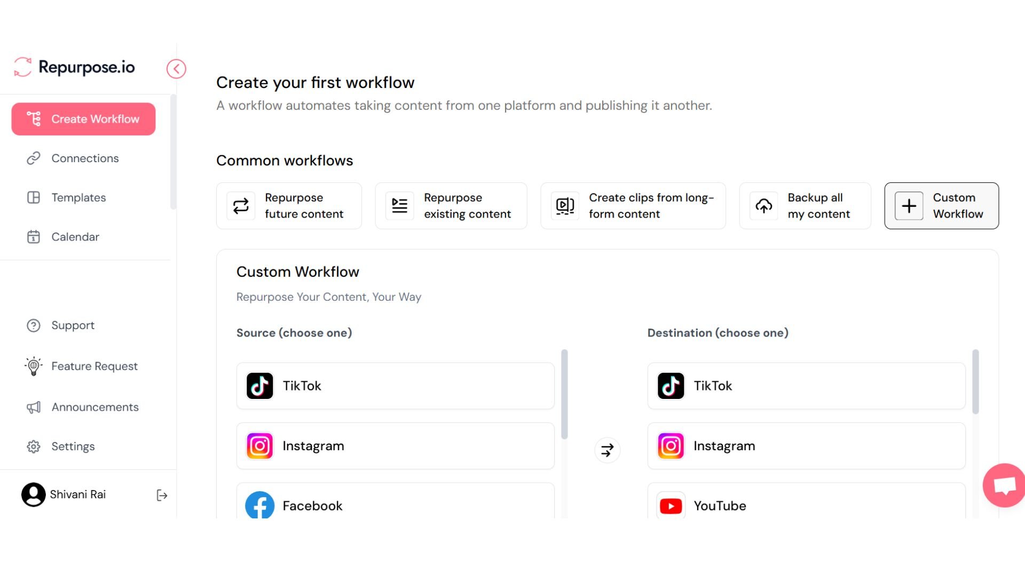Open the logout arrow next to Shivani Rai
The image size is (1025, 576).
162,495
